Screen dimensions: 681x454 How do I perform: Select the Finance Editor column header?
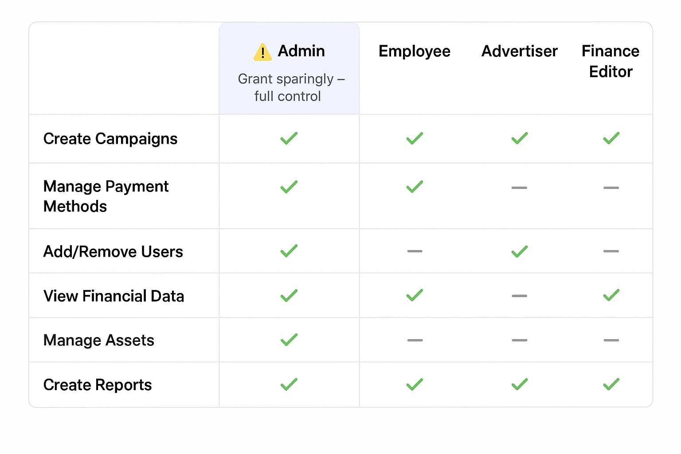[x=611, y=61]
